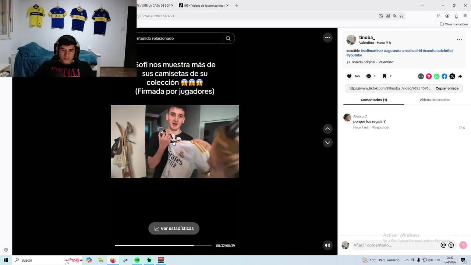The height and width of the screenshot is (265, 471).
Task: Open the three-dot menu over the video
Action: click(327, 38)
